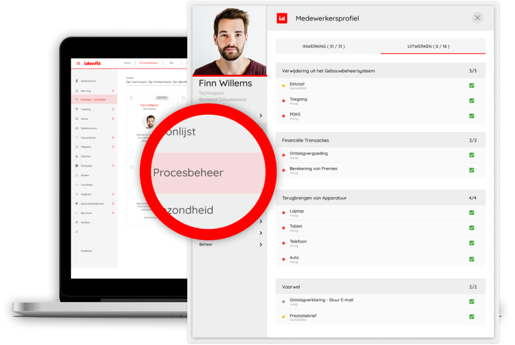Select the UITWERKEN tab
This screenshot has height=345, width=515.
(428, 46)
